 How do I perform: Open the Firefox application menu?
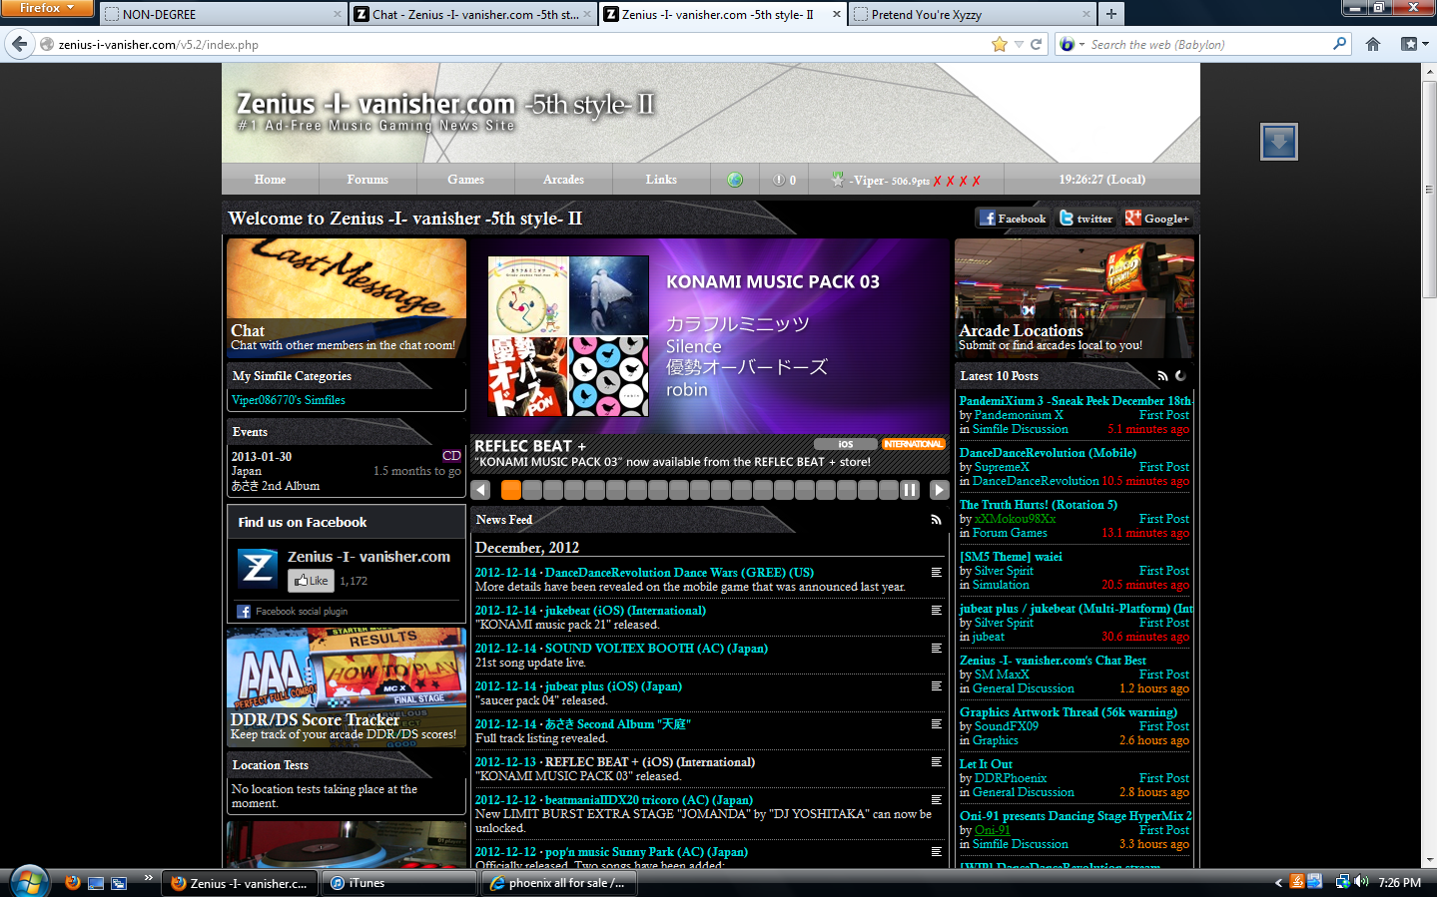(x=47, y=8)
